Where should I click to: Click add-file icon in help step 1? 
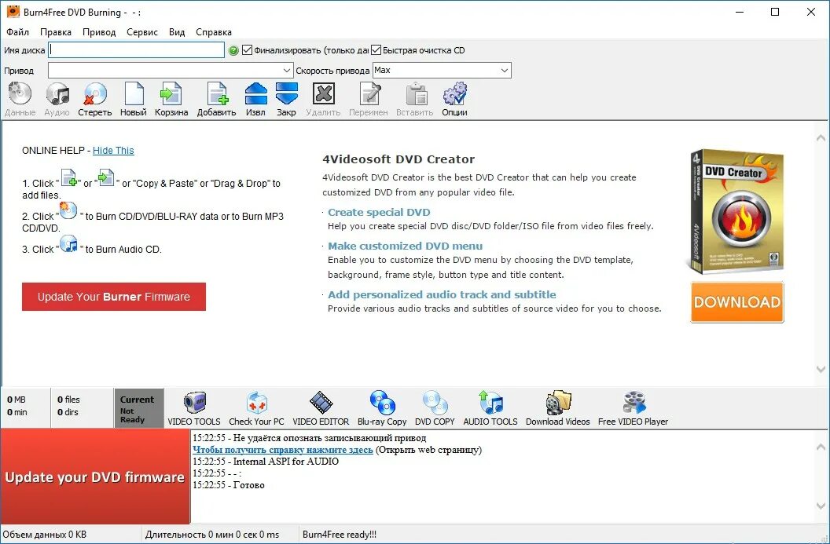69,177
